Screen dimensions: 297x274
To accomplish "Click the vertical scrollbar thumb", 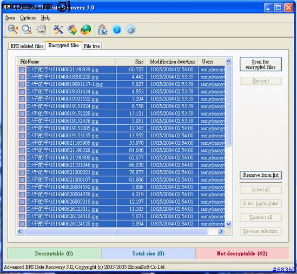I will coord(228,105).
